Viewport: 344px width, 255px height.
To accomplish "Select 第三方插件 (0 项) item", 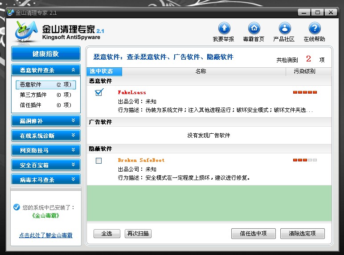I will [x=46, y=95].
